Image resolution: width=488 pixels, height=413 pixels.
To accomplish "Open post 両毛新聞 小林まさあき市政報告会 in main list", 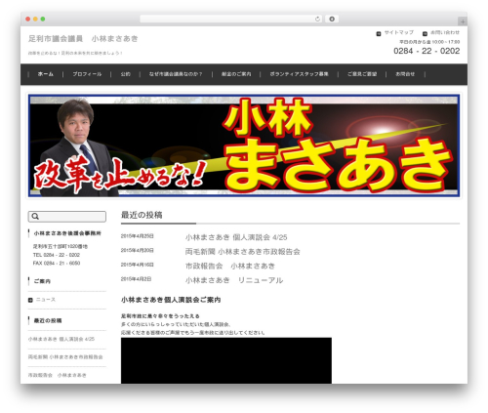I will pyautogui.click(x=243, y=252).
